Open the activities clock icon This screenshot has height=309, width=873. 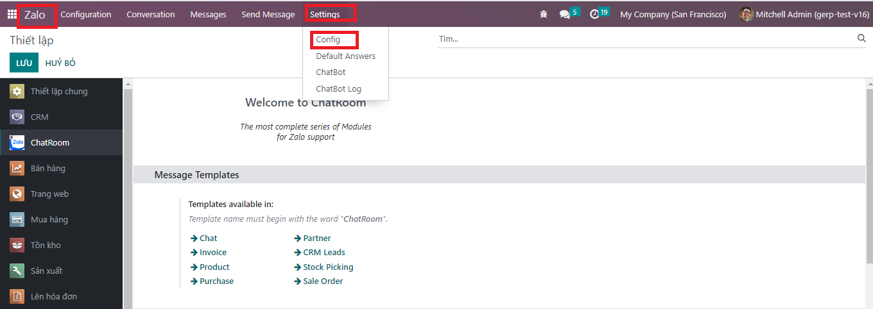594,14
